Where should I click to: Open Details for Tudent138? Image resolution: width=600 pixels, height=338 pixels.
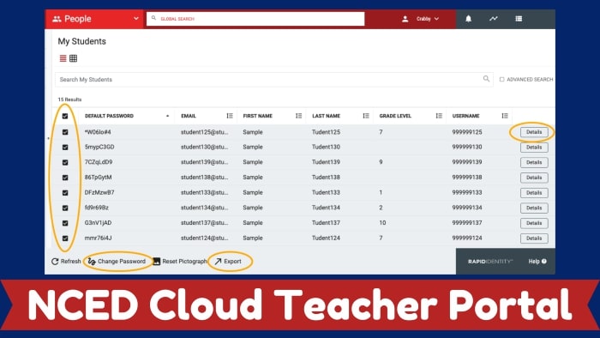[x=534, y=178]
